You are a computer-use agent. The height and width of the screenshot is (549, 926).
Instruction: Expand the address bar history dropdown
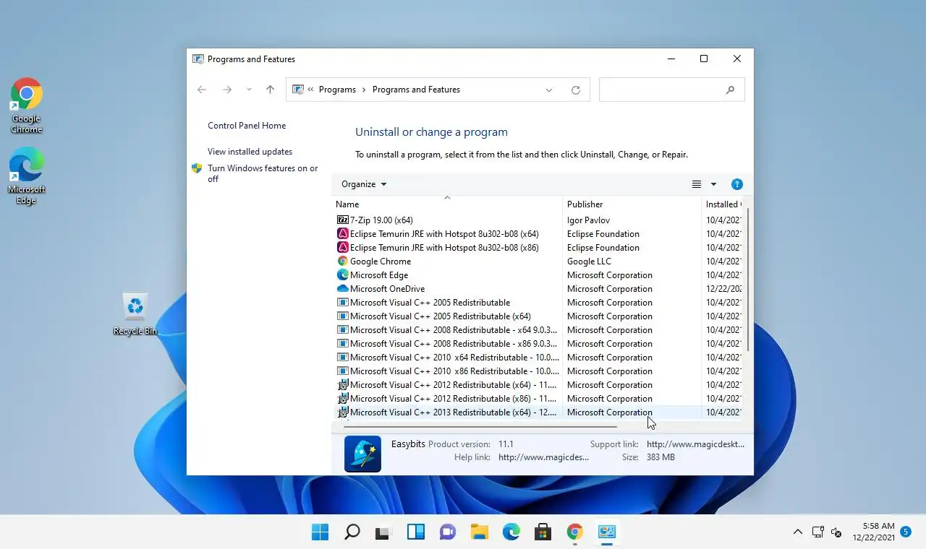(x=549, y=90)
